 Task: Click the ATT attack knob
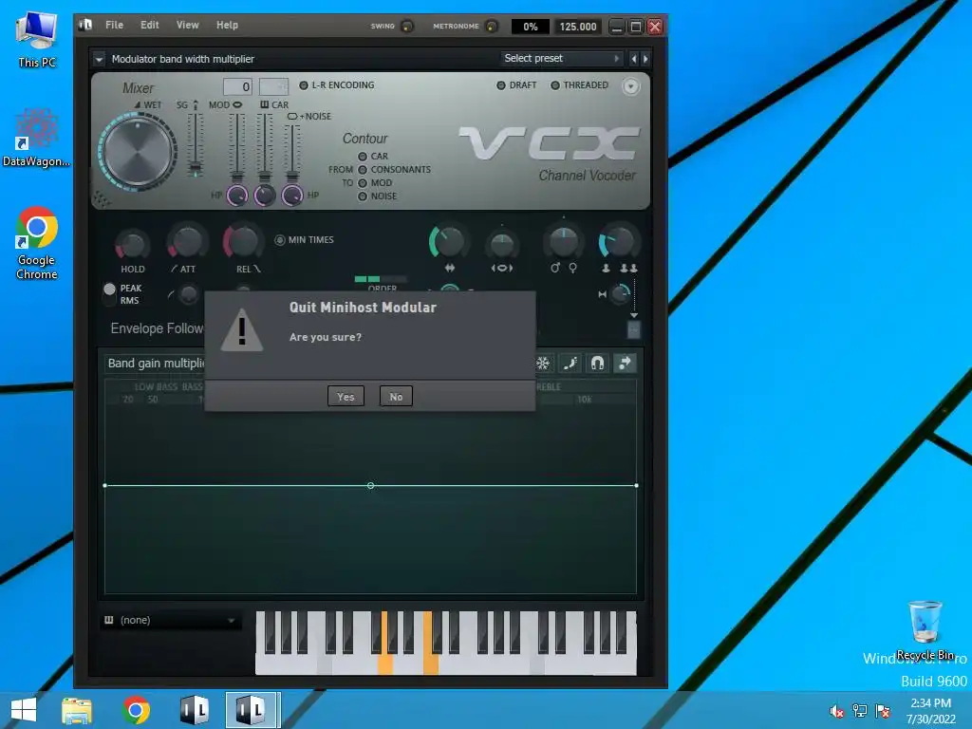pyautogui.click(x=187, y=242)
